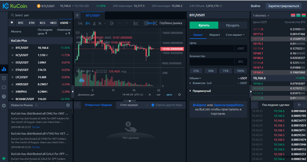Favorite the XRP/PAX pair star

tap(12, 92)
